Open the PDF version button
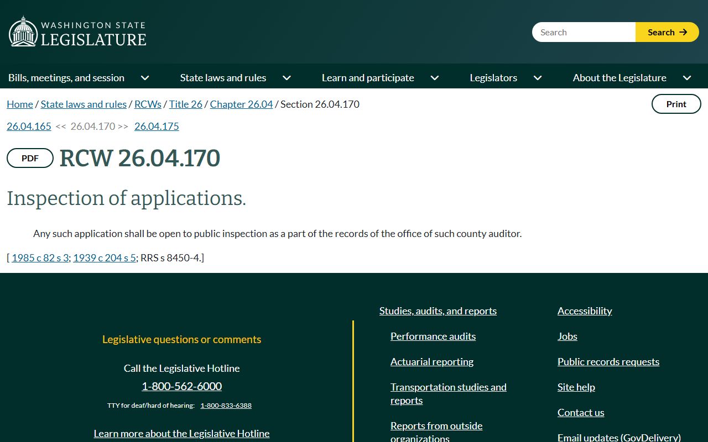The height and width of the screenshot is (442, 708). tap(30, 158)
